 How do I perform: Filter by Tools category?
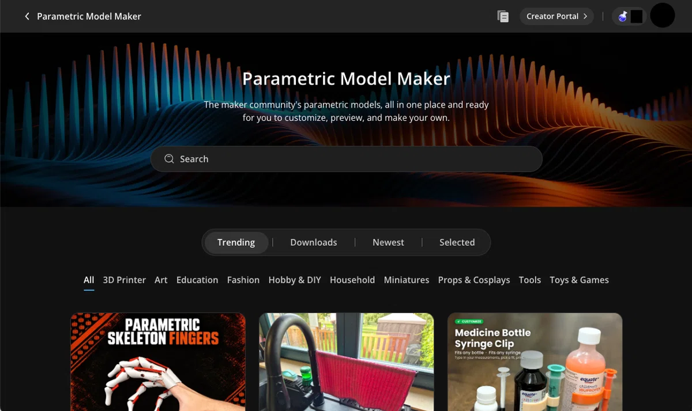pos(529,280)
